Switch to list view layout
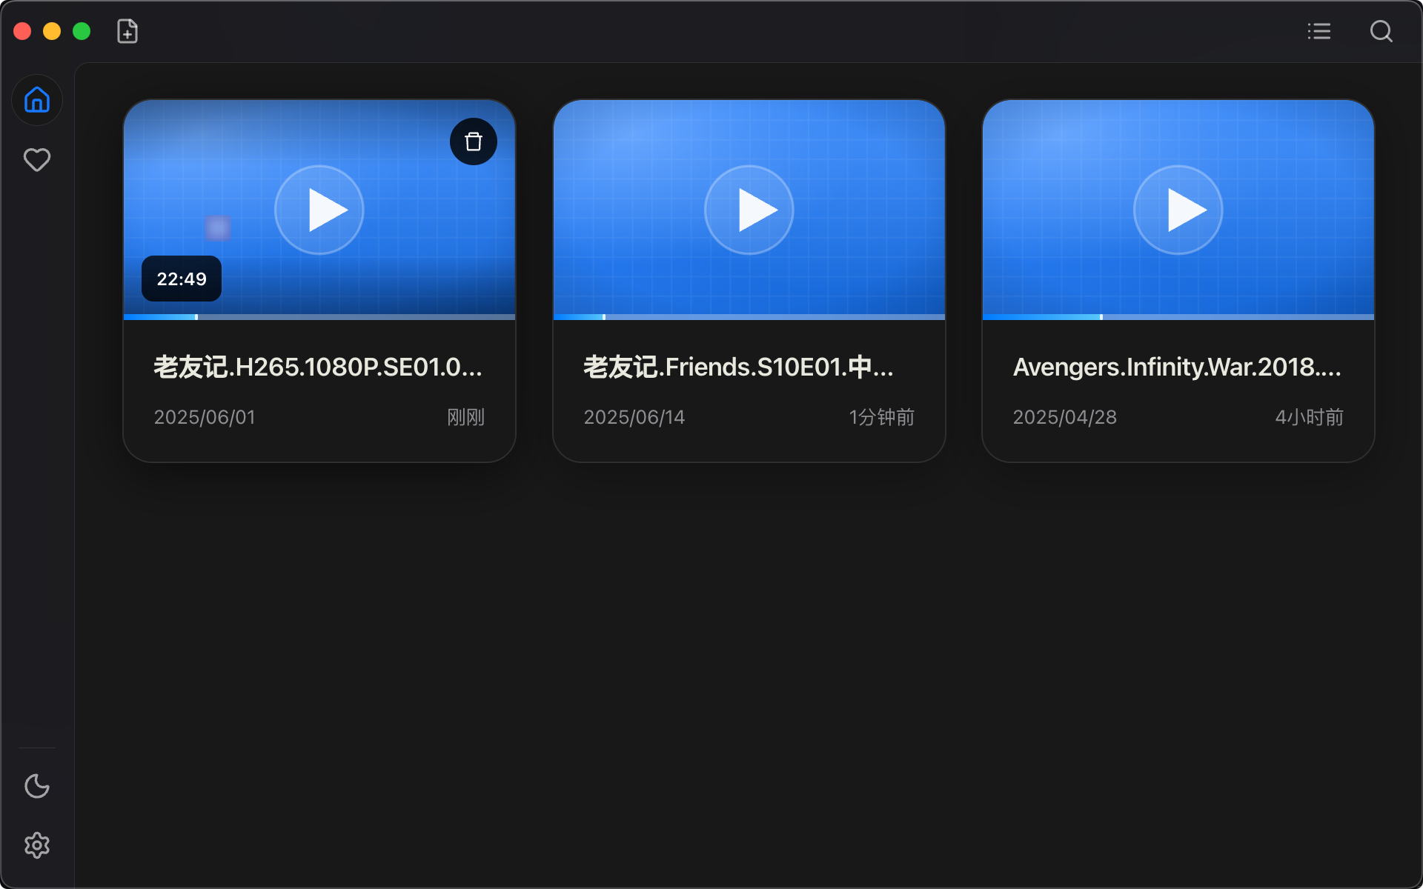Screen dimensions: 1423x889 click(1319, 31)
